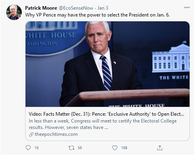The height and width of the screenshot is (156, 194).
Task: Open the Jan 3 timestamp link
Action: pos(103,8)
